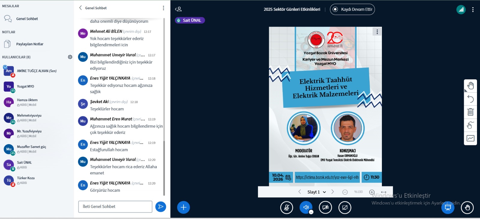Zoom in the slide with plus button
Image resolution: width=480 pixels, height=219 pixels.
(372, 192)
